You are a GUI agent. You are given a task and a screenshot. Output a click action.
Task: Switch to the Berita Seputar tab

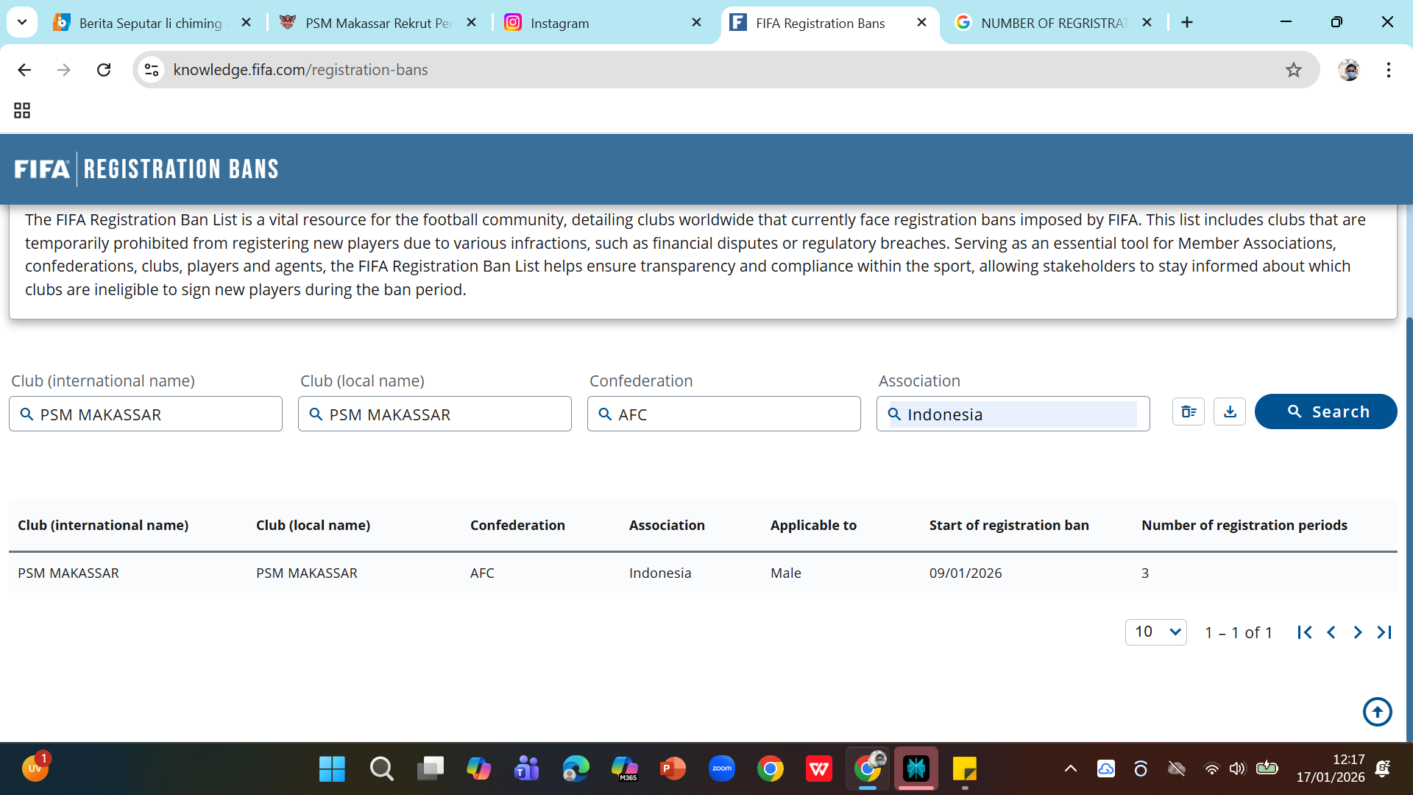click(151, 23)
